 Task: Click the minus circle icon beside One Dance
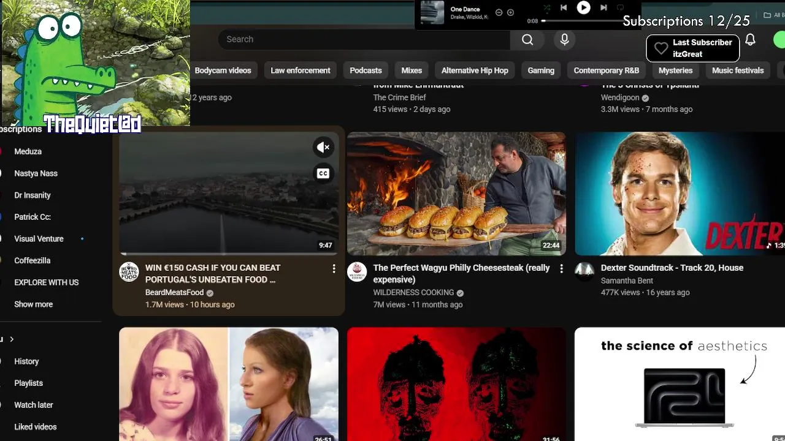(499, 12)
